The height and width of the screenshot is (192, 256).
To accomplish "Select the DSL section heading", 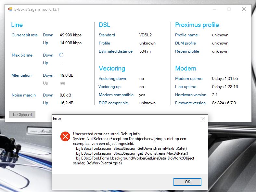I will click(104, 25).
